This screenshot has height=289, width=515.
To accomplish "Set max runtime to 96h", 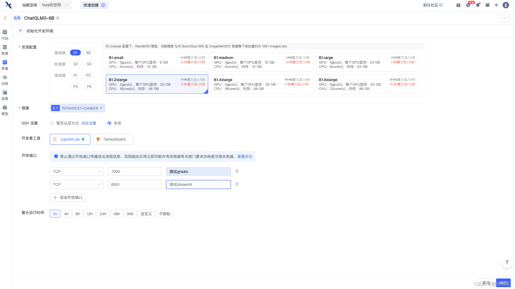I will coord(130,214).
